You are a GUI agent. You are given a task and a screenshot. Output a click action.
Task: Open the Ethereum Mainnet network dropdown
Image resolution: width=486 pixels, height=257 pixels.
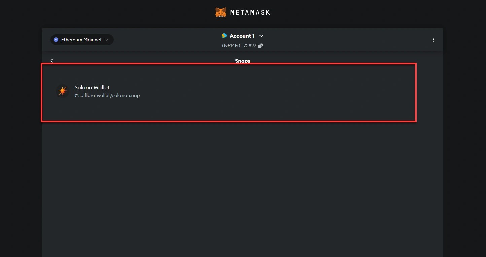click(82, 40)
